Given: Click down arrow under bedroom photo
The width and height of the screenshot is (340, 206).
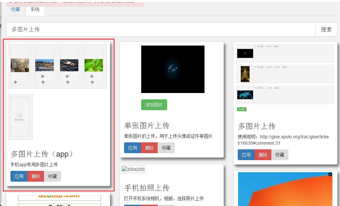Looking at the screenshot, I should pos(16,82).
